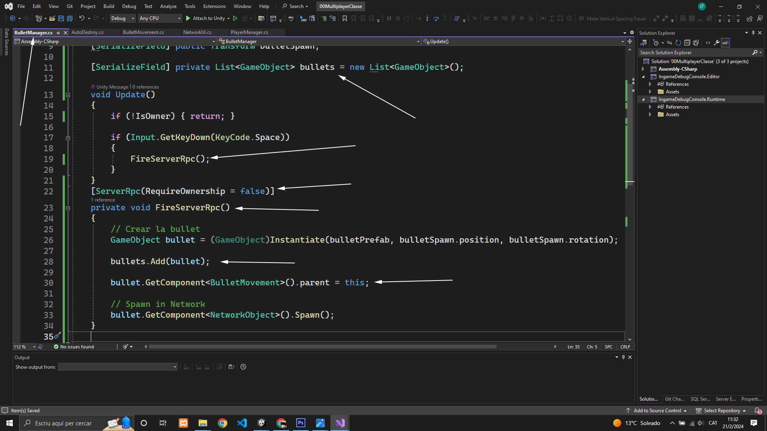Open Properties wrench icon in Solution Explorer

coord(717,43)
